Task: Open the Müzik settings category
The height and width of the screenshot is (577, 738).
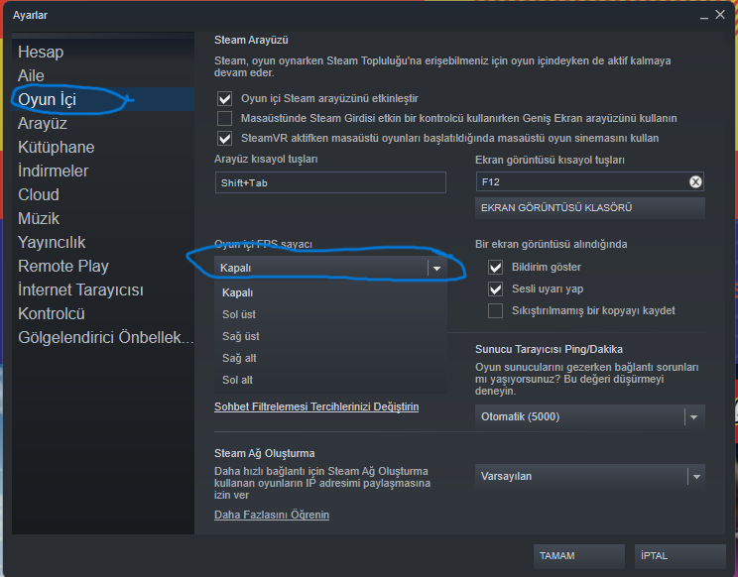Action: 103,218
